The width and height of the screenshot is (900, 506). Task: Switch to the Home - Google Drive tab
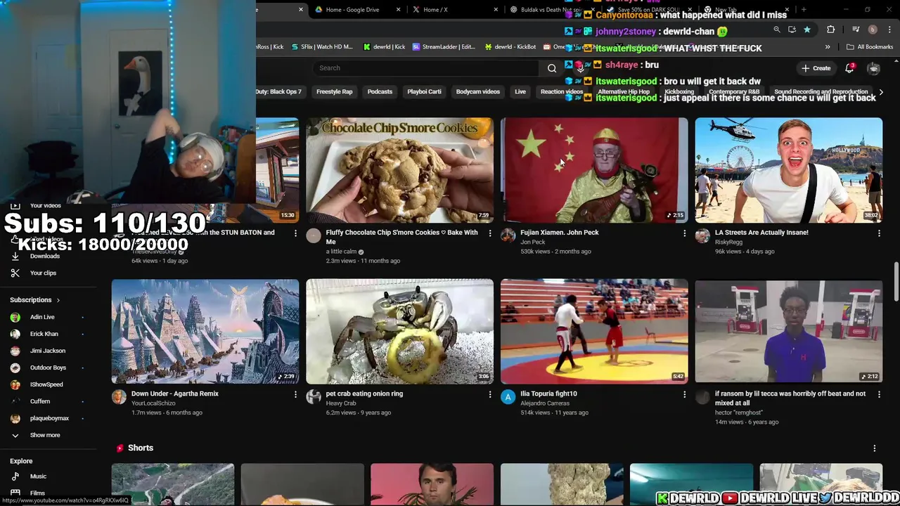[357, 10]
